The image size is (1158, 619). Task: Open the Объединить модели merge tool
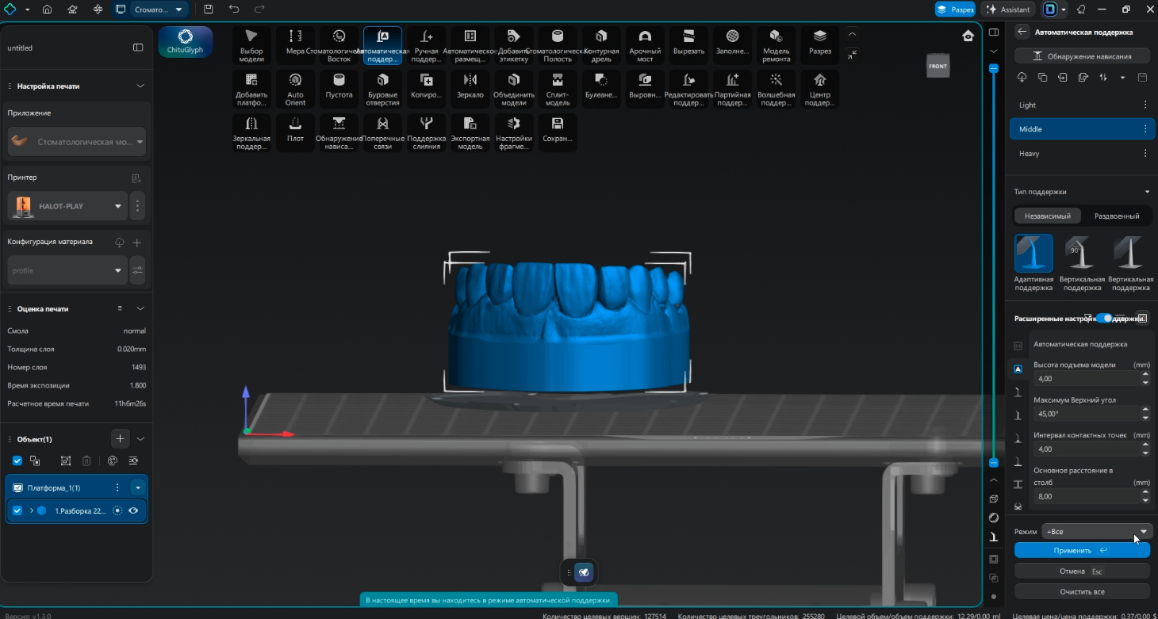[x=513, y=89]
